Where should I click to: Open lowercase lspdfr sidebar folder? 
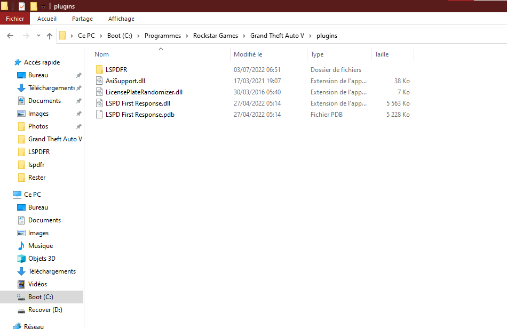click(36, 165)
